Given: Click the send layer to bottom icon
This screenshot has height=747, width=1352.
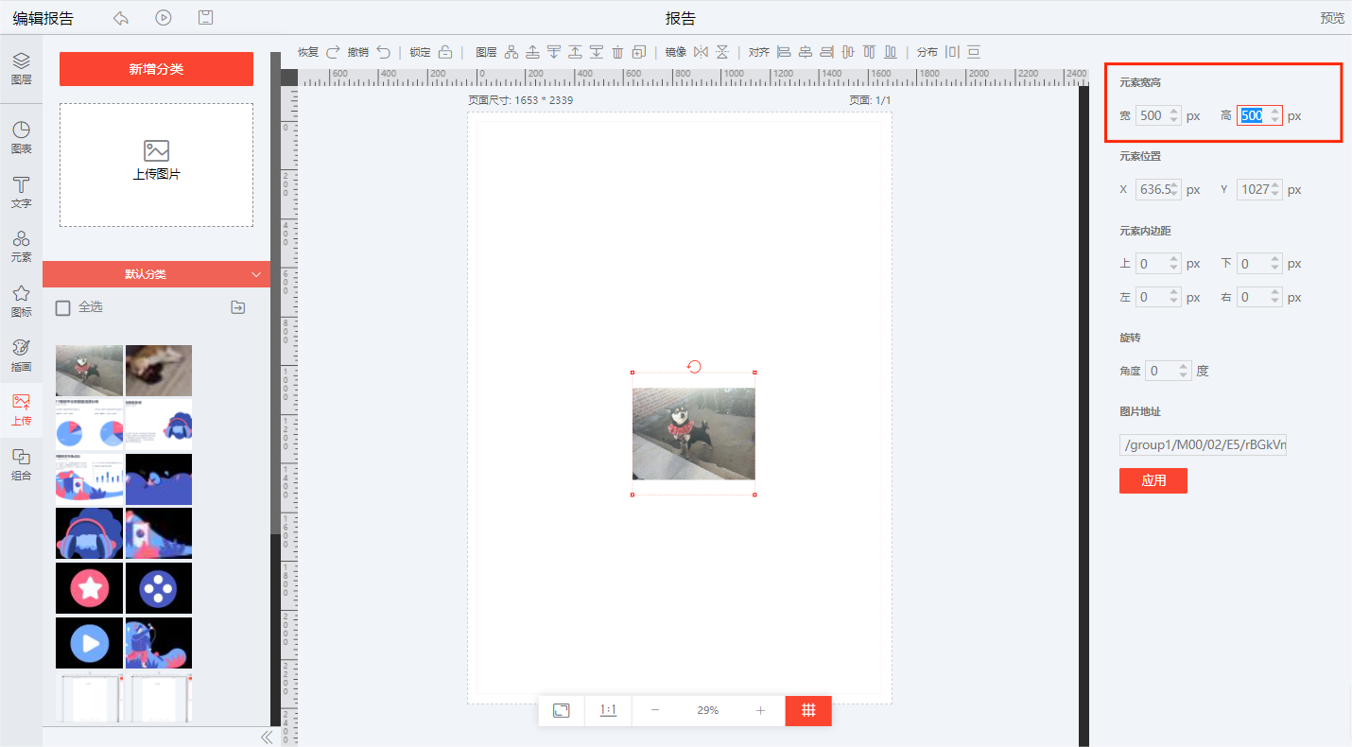Looking at the screenshot, I should (597, 52).
